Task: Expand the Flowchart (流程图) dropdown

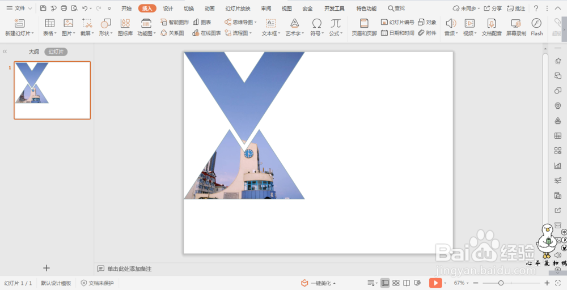Action: click(x=250, y=33)
